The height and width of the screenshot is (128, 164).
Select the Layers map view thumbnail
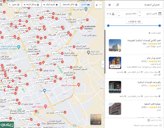96,119
